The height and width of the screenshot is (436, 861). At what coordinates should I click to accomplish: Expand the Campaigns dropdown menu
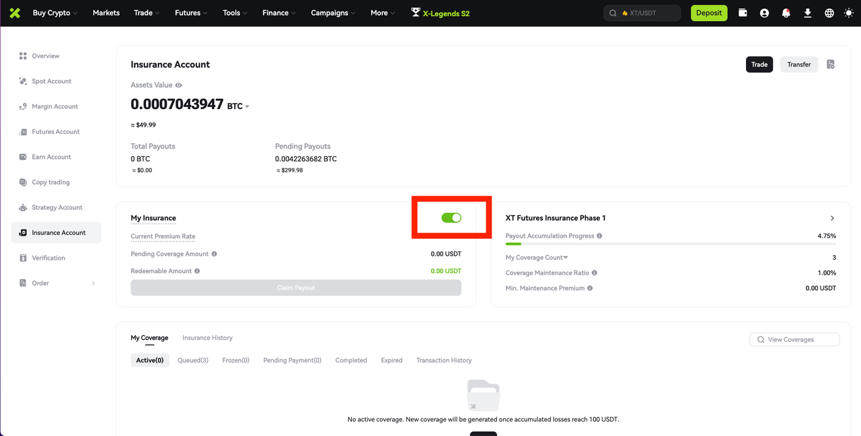pyautogui.click(x=333, y=13)
